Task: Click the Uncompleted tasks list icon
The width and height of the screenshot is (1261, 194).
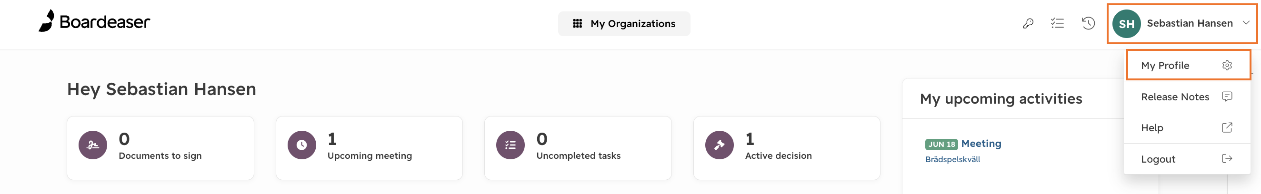Action: [x=510, y=145]
